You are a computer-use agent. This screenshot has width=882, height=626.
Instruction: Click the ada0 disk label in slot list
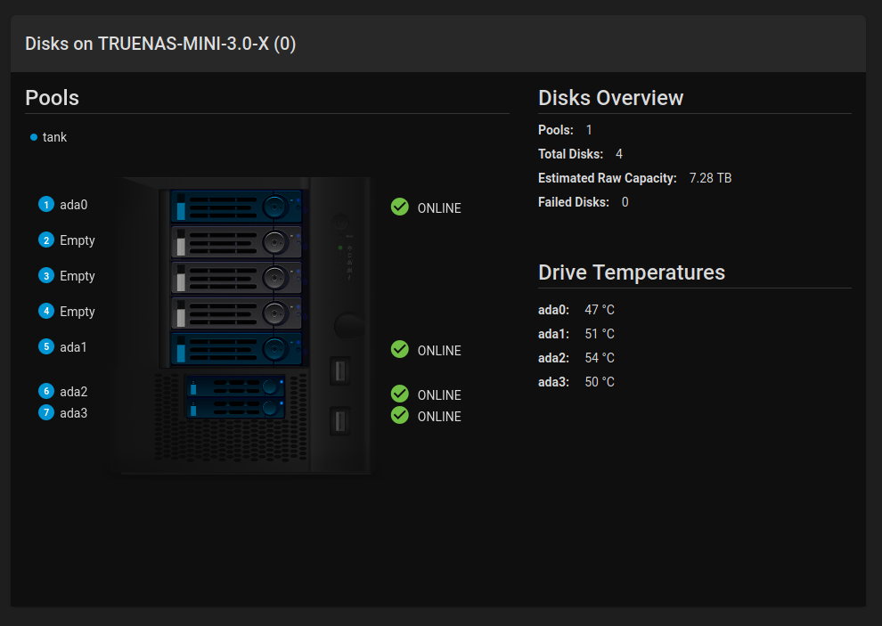tap(74, 205)
